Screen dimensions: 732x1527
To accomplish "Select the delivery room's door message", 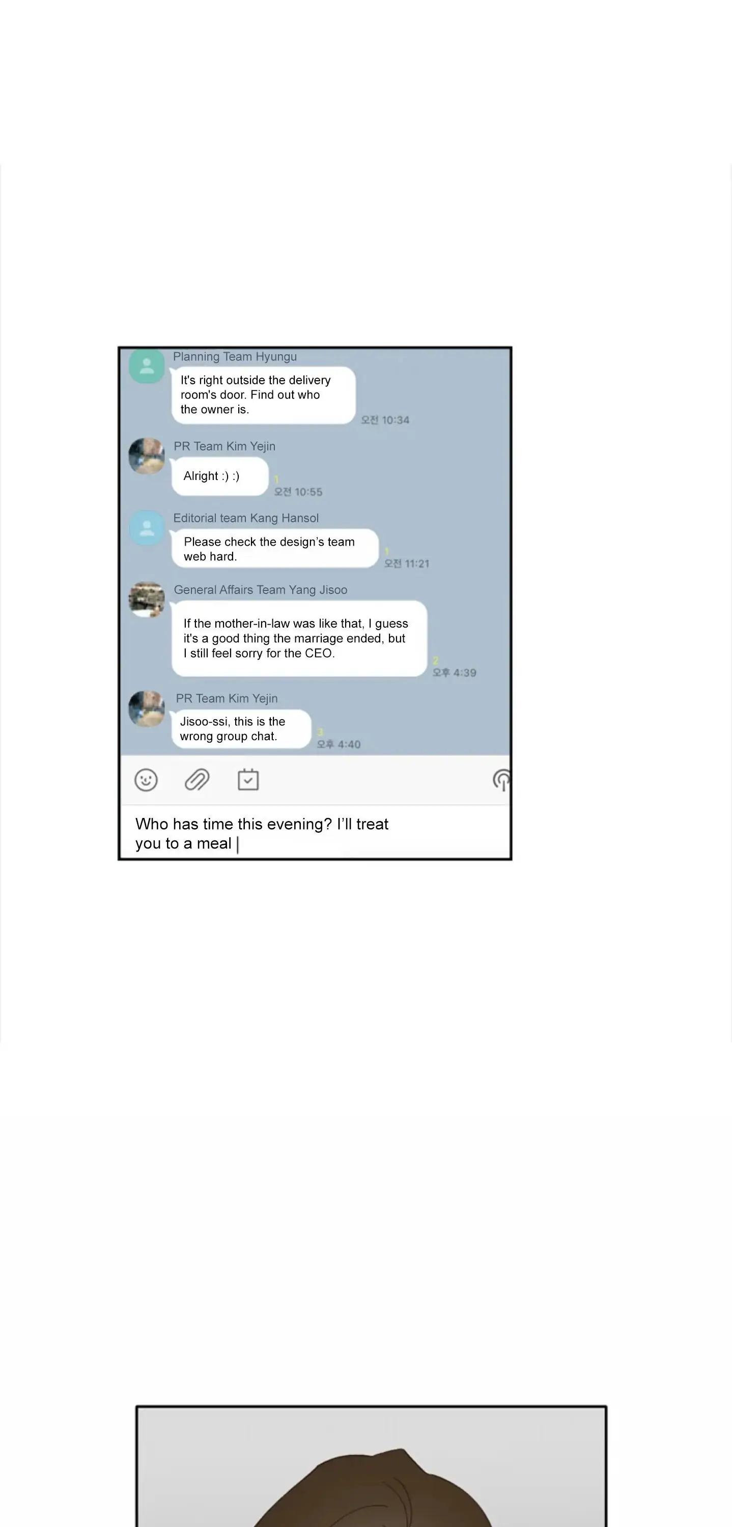I will (x=264, y=395).
